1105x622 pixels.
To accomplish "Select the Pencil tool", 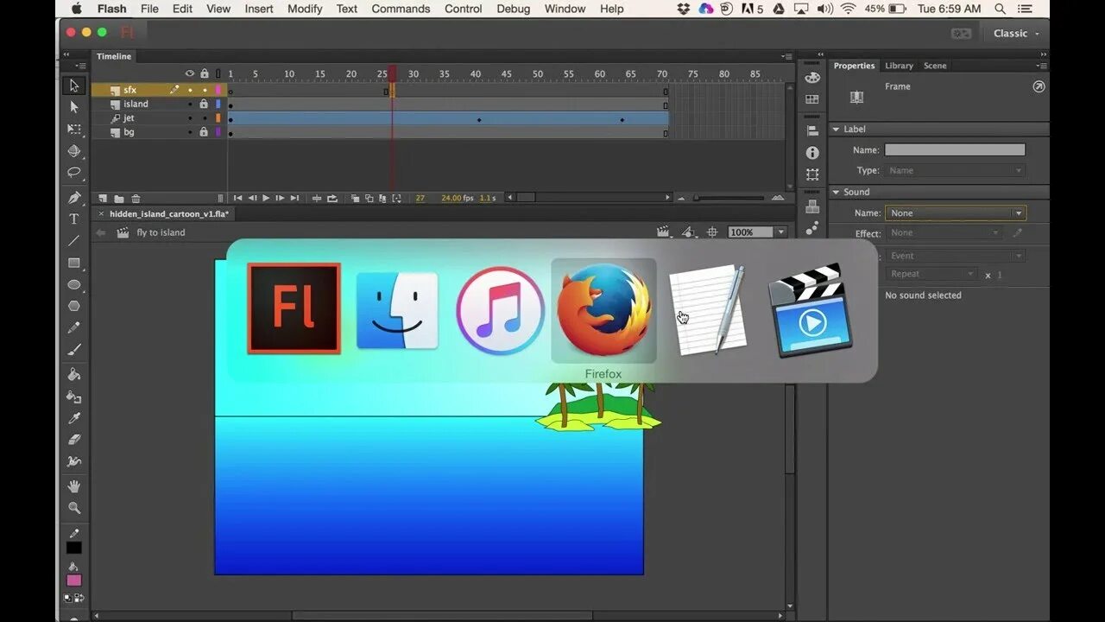I will pos(74,327).
